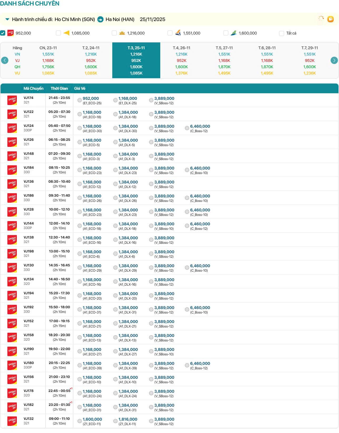339x433 pixels.
Task: Click the Vietjet logo on flight VJ174 row
Action: (x=12, y=100)
